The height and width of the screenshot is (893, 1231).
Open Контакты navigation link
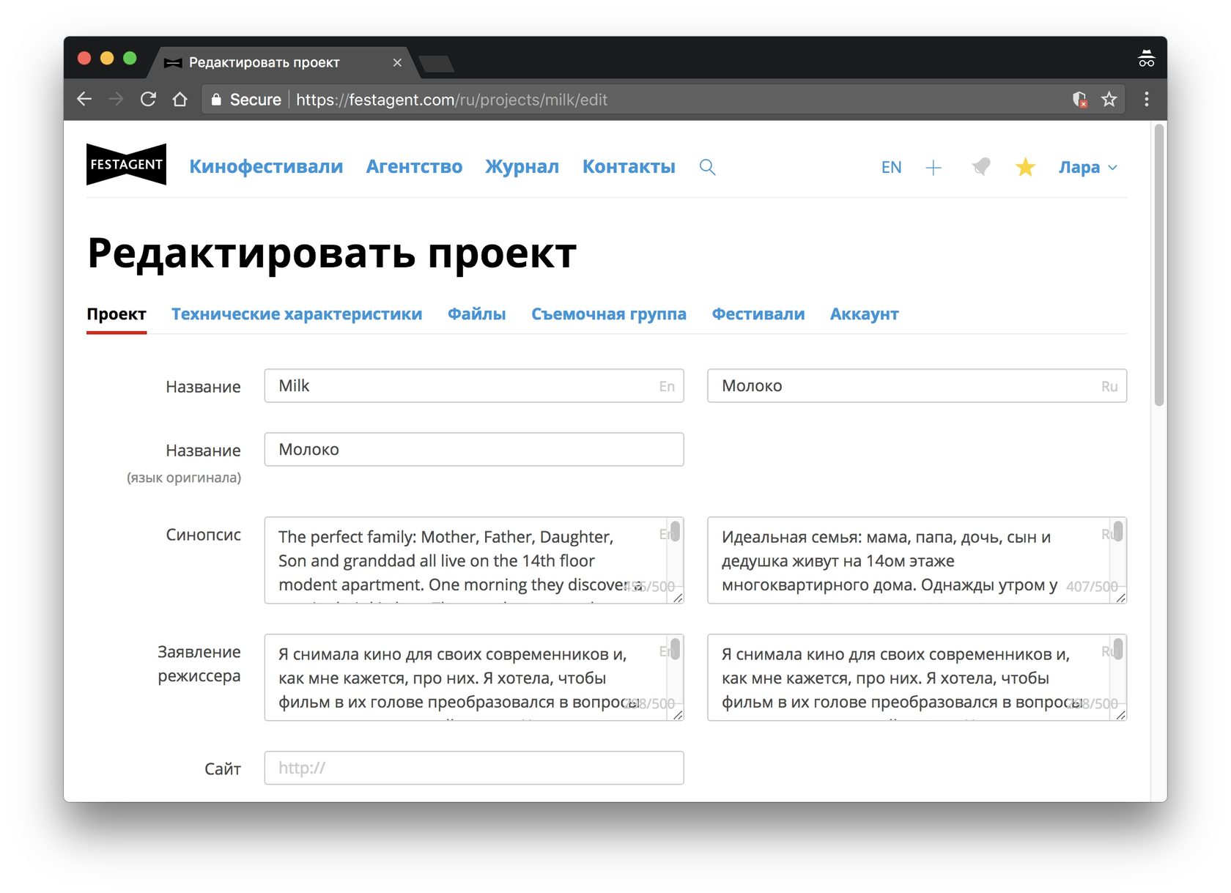pyautogui.click(x=629, y=166)
